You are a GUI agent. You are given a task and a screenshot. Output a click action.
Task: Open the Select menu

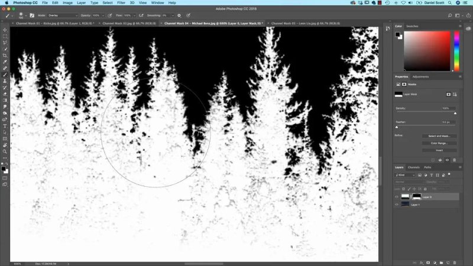click(108, 3)
